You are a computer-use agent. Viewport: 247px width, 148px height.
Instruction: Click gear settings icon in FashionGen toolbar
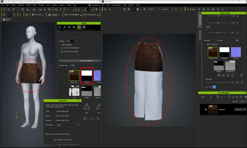point(218,9)
